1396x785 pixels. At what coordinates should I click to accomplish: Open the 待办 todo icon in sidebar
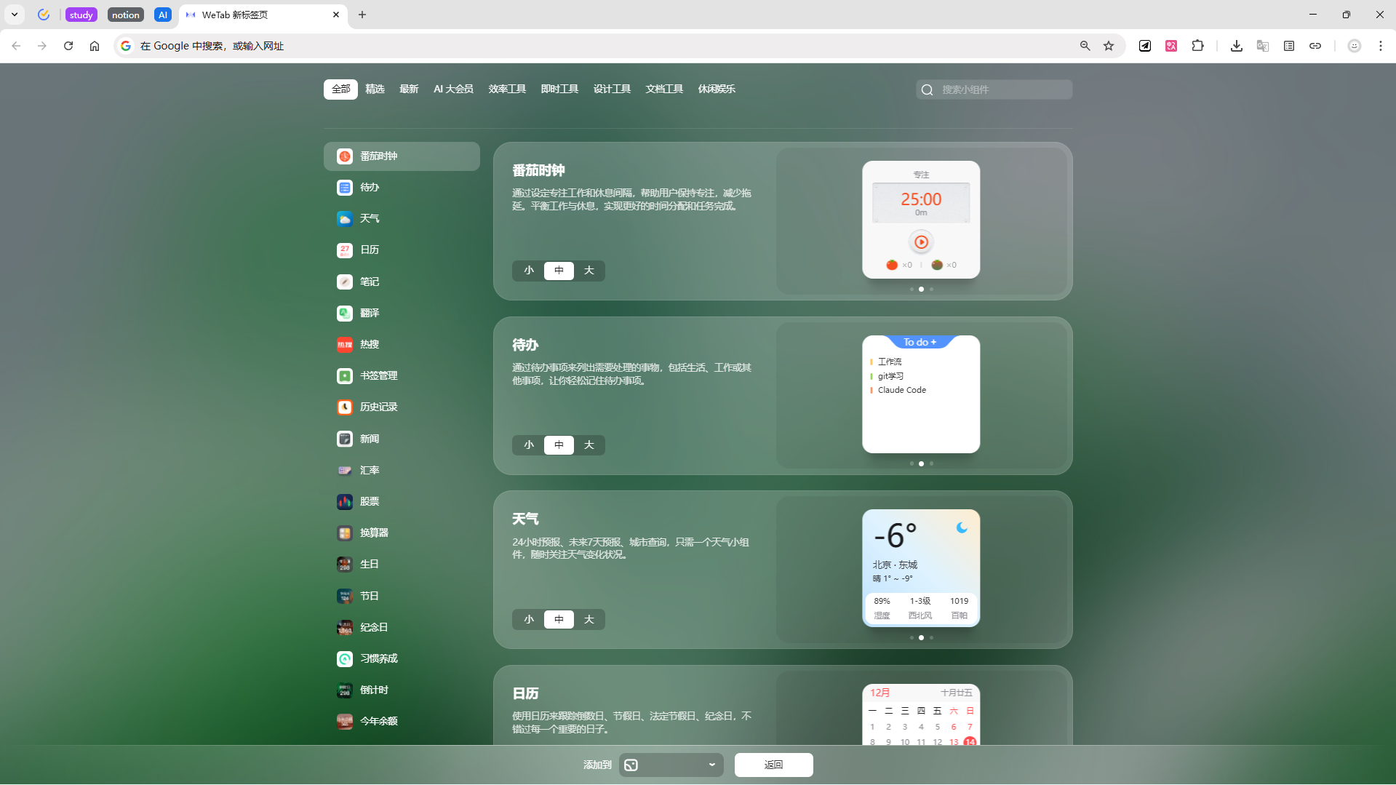click(x=345, y=188)
